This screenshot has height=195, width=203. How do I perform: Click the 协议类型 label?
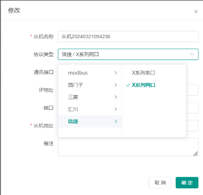[43, 54]
